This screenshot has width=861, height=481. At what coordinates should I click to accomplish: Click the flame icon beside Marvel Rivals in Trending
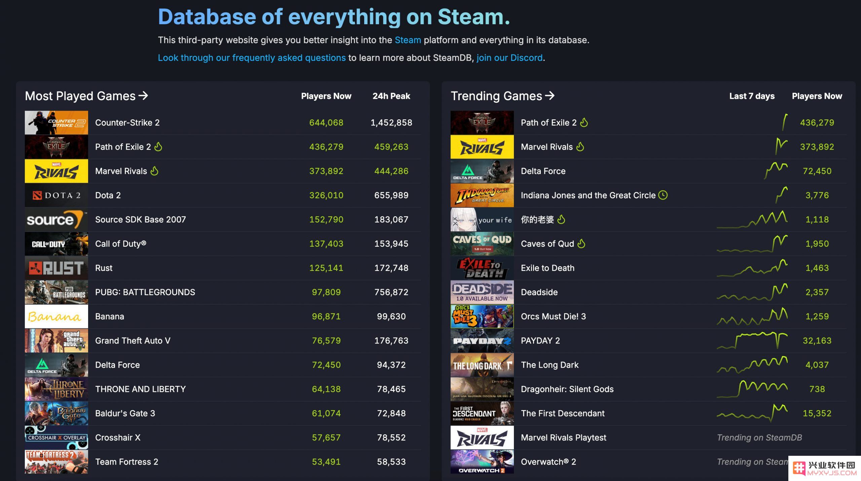coord(580,147)
